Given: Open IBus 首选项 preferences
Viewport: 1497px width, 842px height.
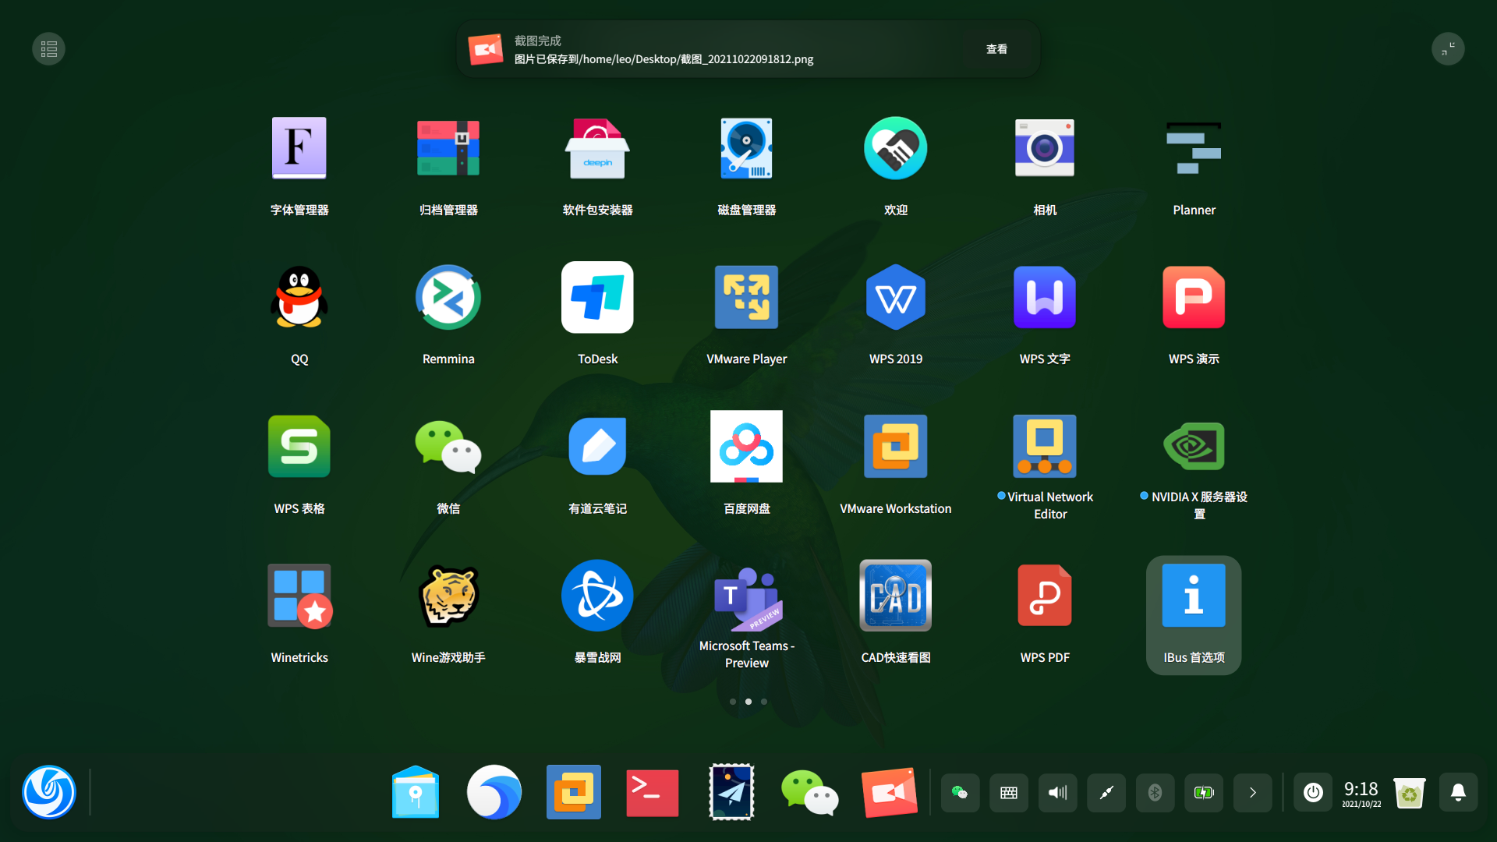Looking at the screenshot, I should point(1194,596).
